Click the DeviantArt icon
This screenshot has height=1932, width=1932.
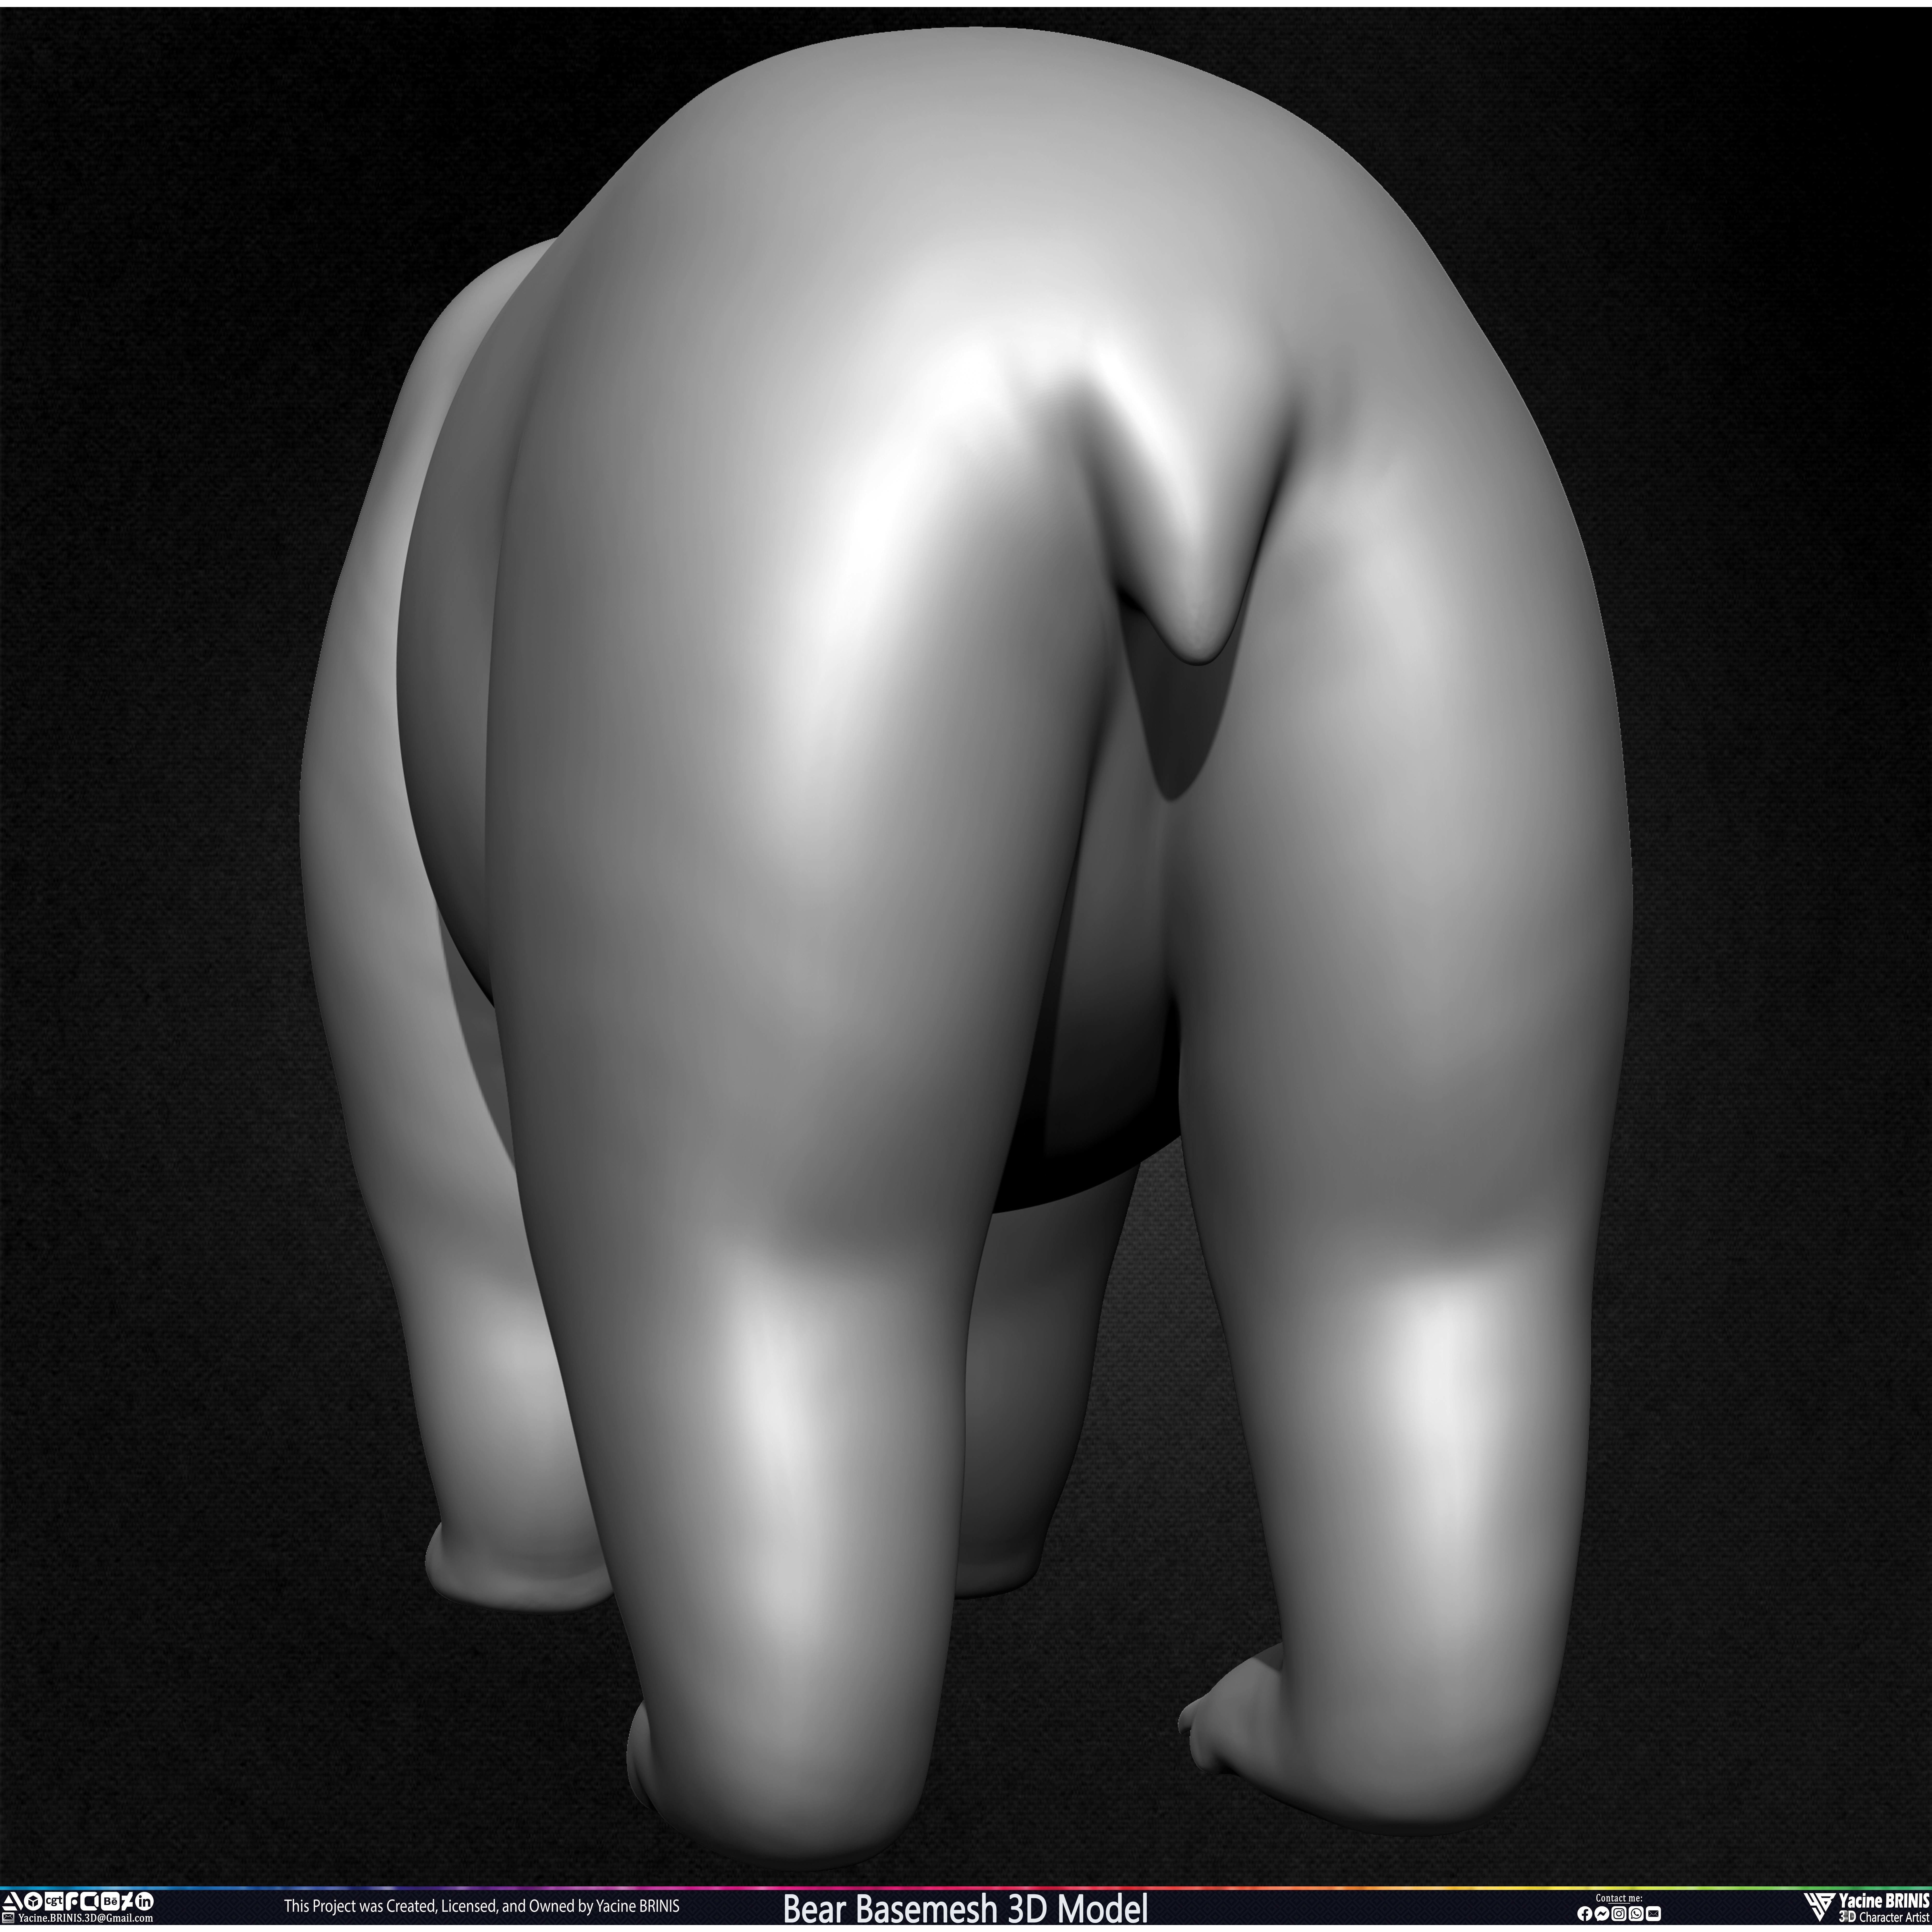127,1901
